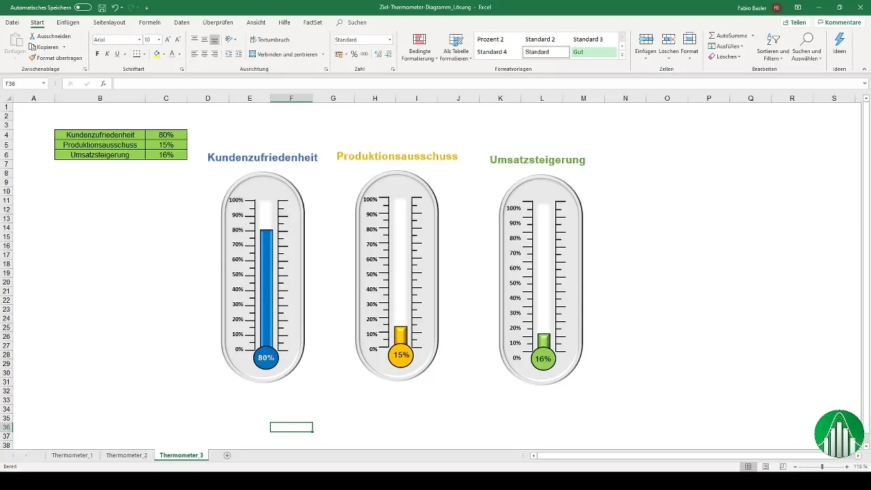Open the Formeln ribbon tab
Image resolution: width=871 pixels, height=490 pixels.
tap(150, 22)
